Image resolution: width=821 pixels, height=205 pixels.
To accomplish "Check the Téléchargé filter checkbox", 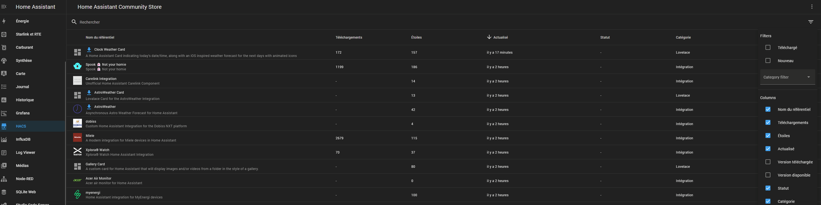I will pos(768,47).
